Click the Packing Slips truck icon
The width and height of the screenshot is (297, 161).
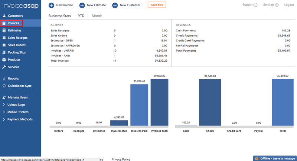click(4, 52)
